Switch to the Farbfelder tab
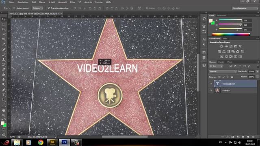Viewport: 260px width, 146px height. [221, 15]
